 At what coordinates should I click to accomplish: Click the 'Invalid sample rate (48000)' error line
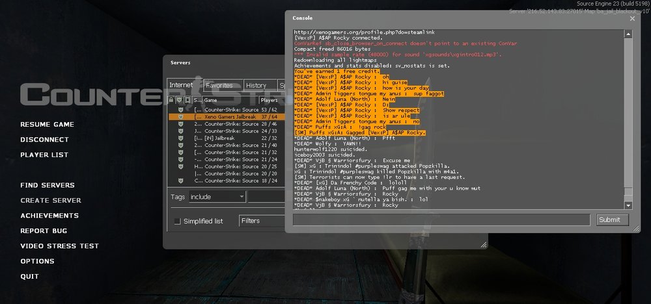(398, 55)
